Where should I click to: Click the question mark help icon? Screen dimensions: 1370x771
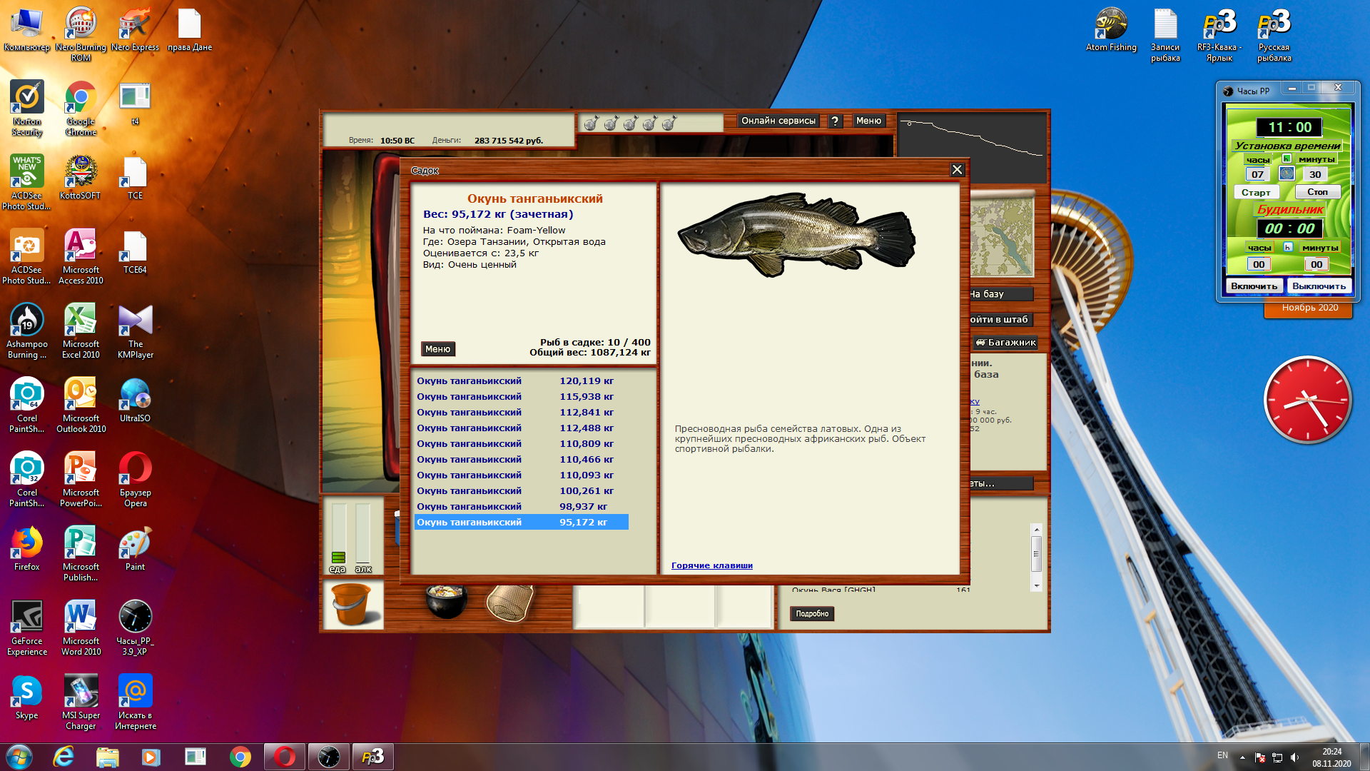tap(835, 121)
